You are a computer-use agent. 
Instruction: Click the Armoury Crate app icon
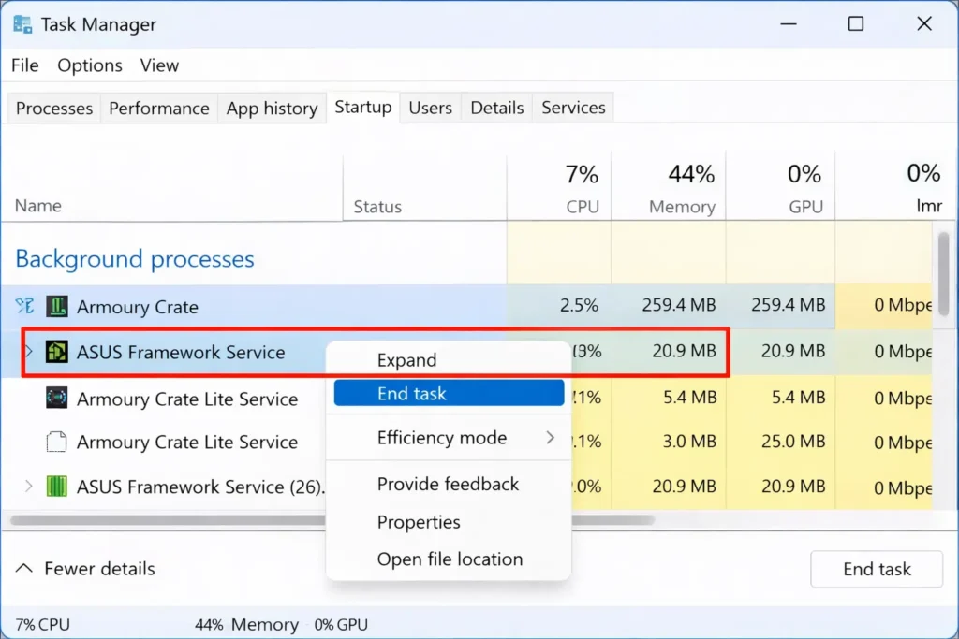(x=58, y=307)
